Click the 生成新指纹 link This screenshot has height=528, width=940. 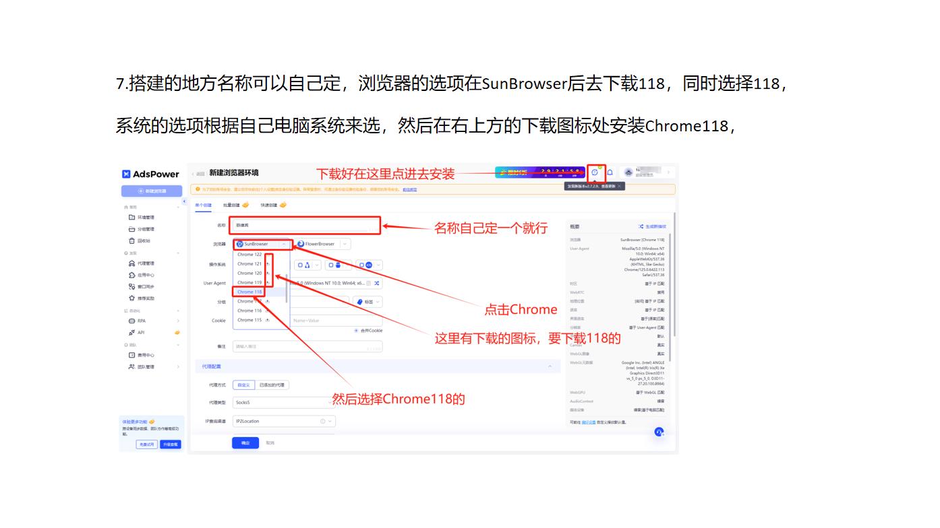652,226
